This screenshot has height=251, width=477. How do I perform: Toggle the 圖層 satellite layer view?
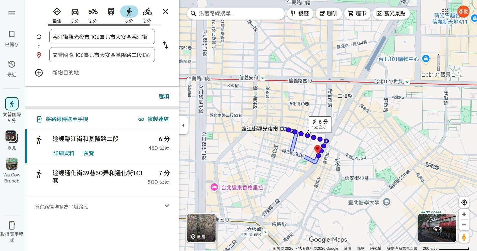point(201,228)
